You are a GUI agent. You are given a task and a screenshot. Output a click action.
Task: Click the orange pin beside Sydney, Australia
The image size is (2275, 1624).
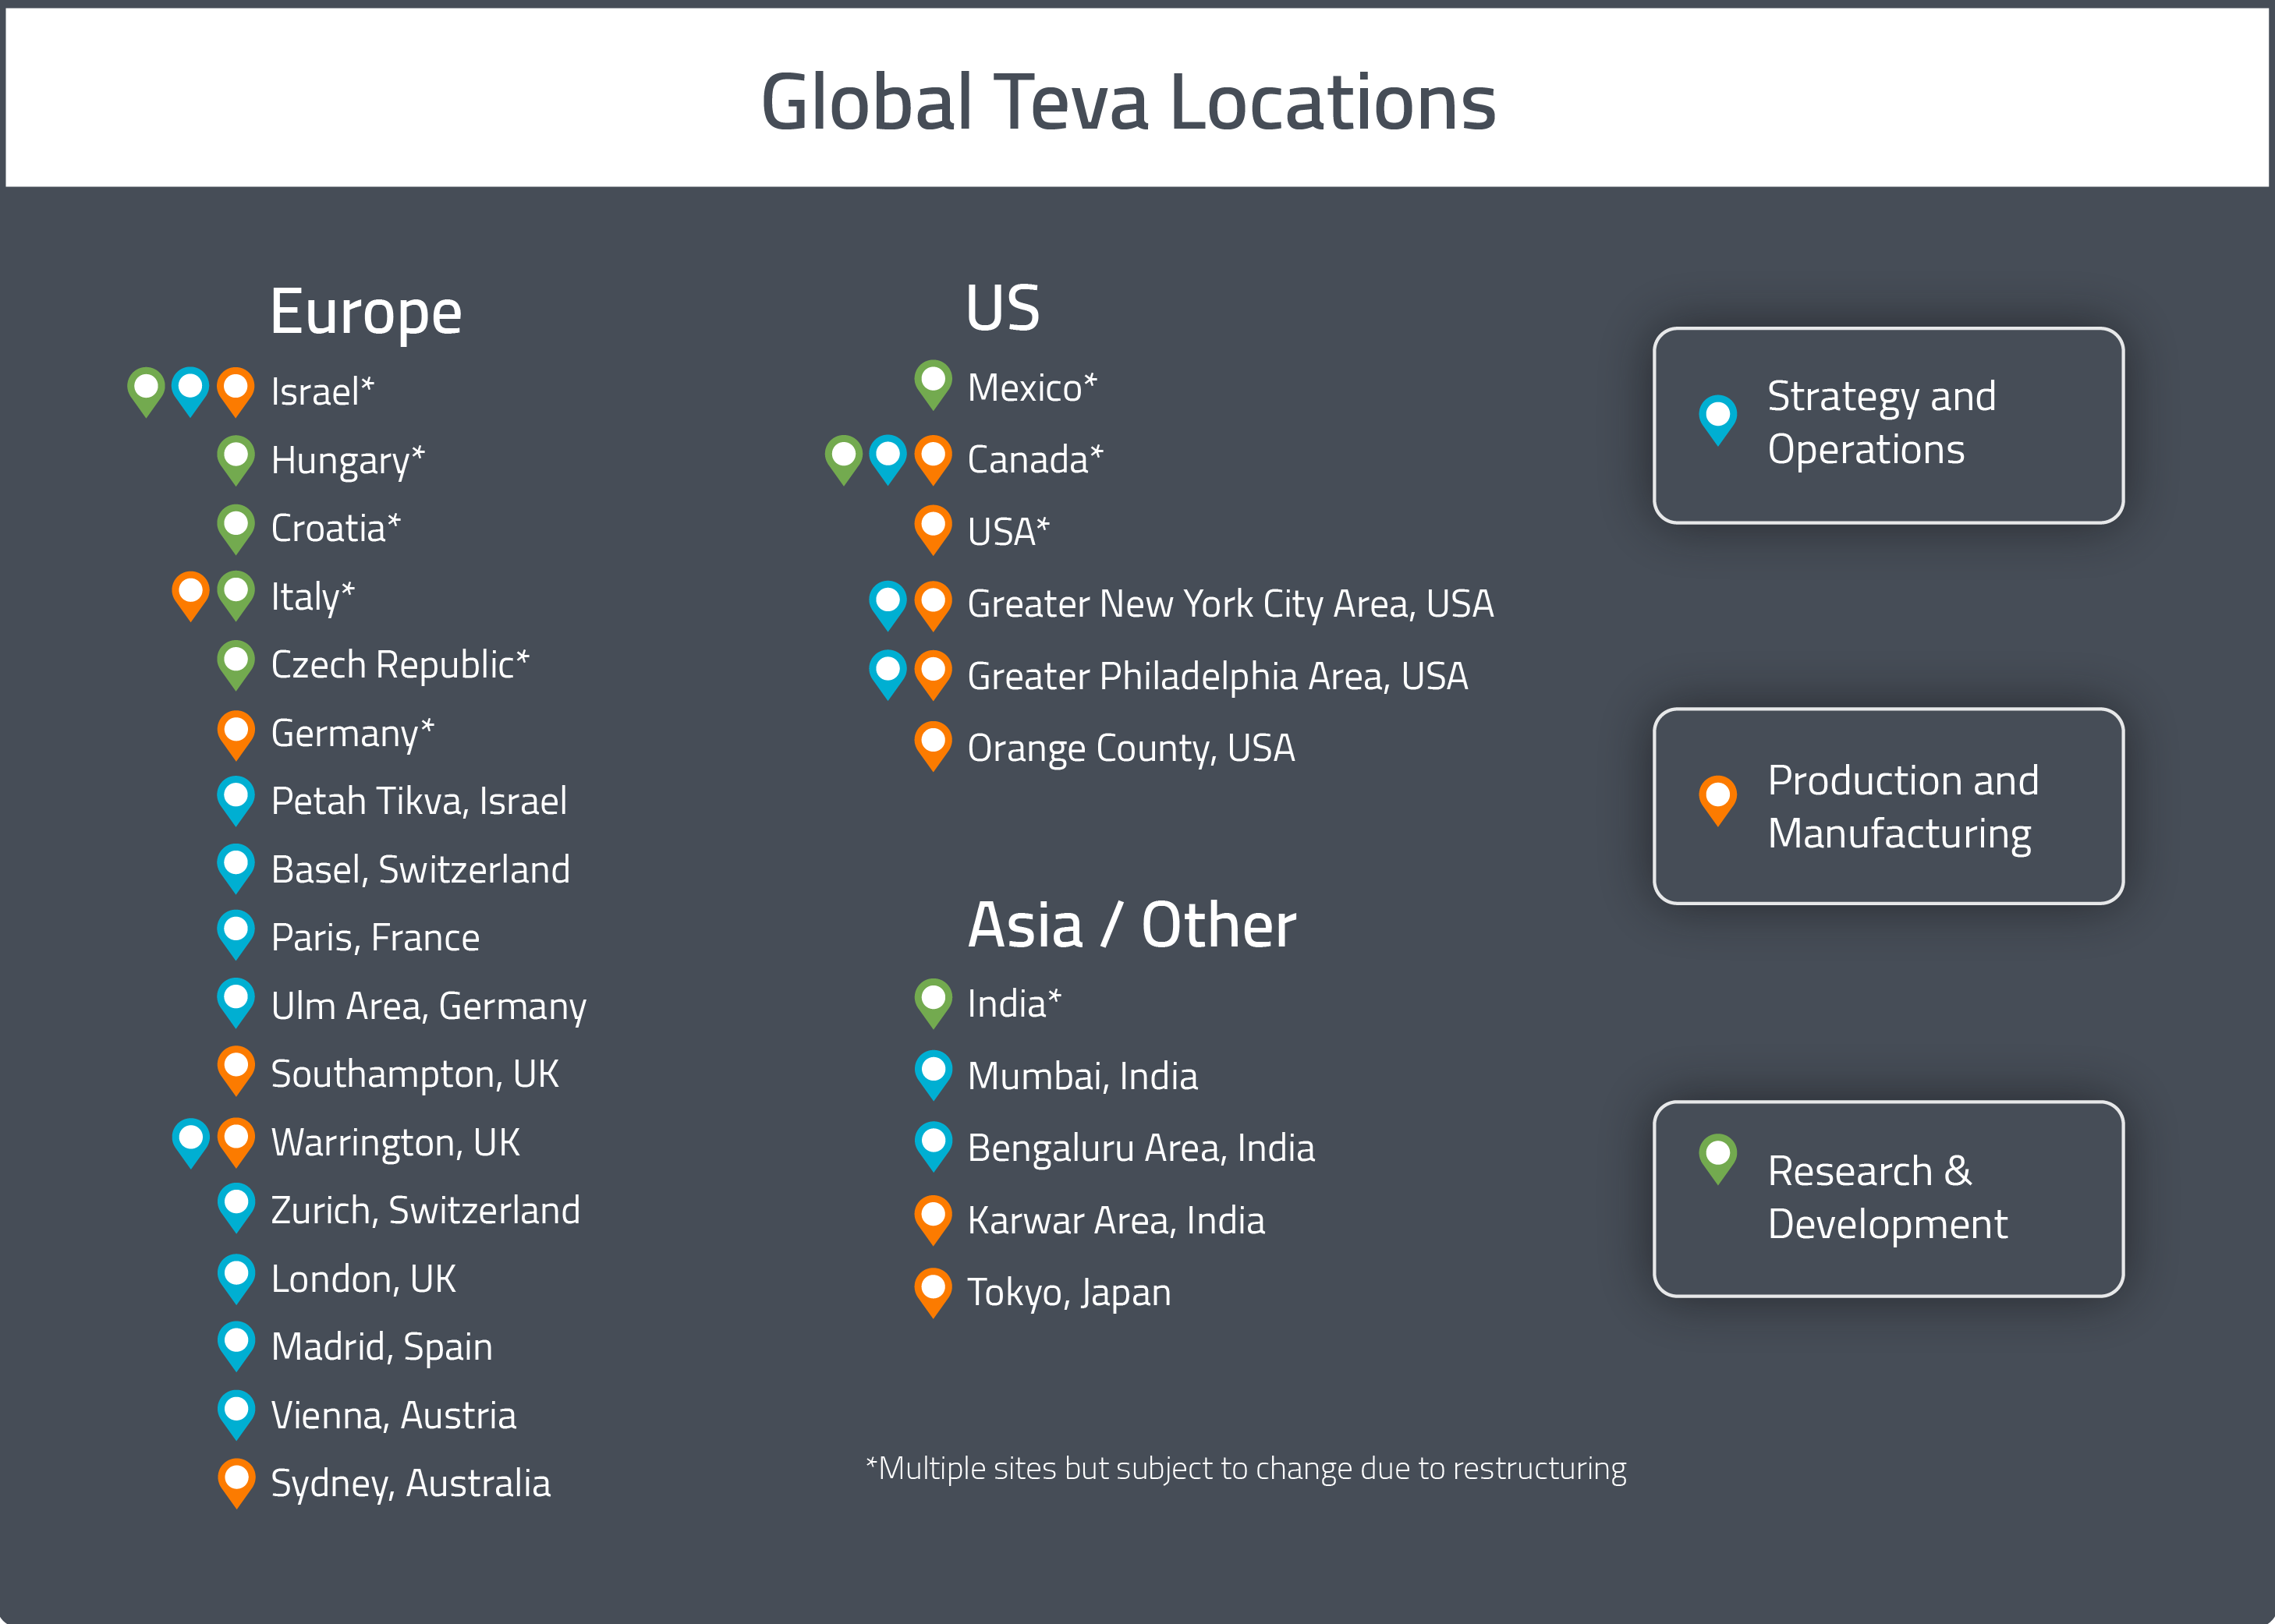[236, 1483]
